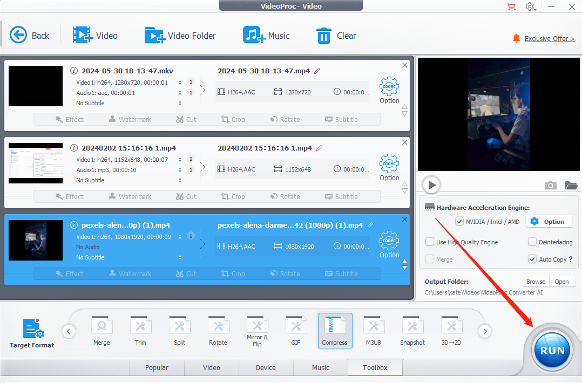Viewport: 582px width, 383px height.
Task: Rename output 20240202 15:16:16 1.mp4 with pencil
Action: tap(319, 148)
